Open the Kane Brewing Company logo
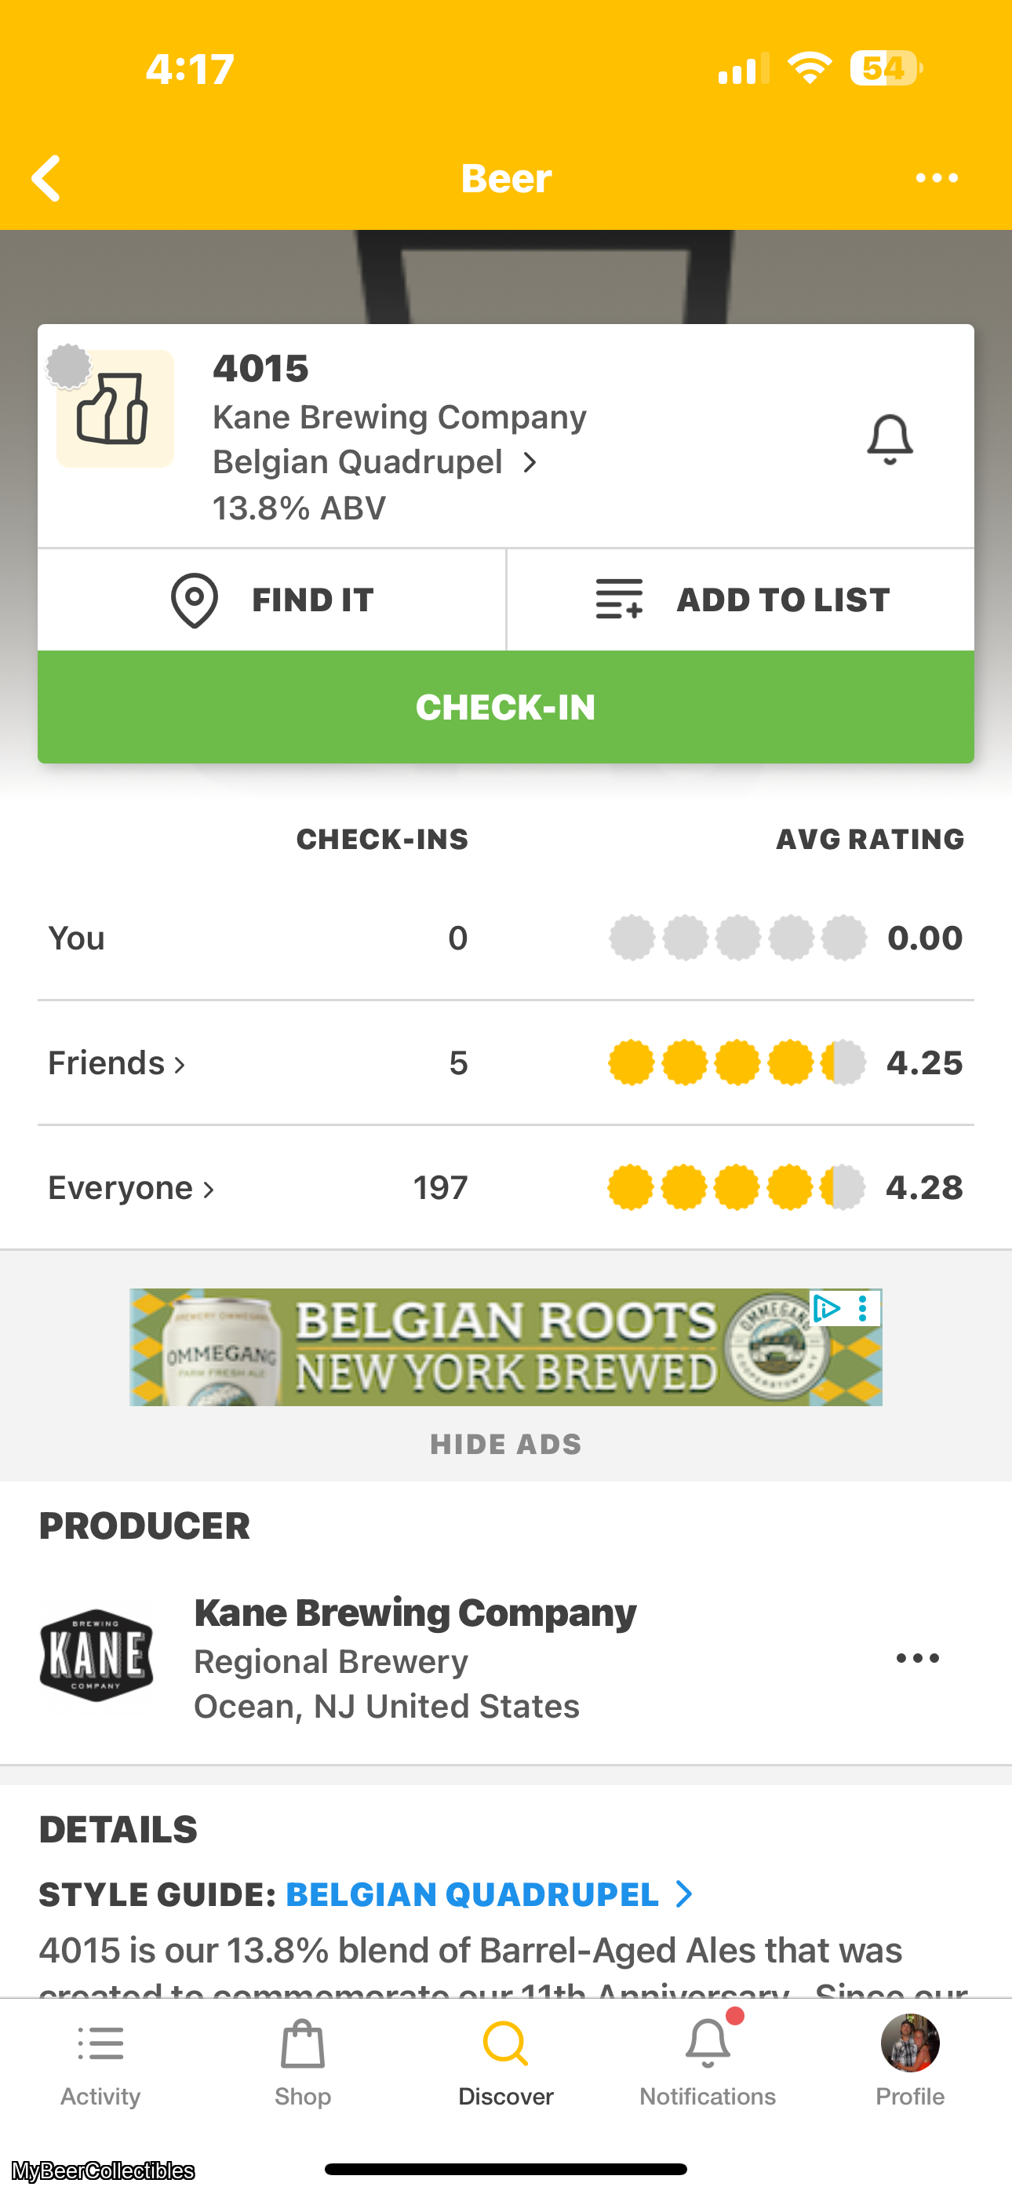This screenshot has width=1012, height=2194. (x=96, y=1656)
